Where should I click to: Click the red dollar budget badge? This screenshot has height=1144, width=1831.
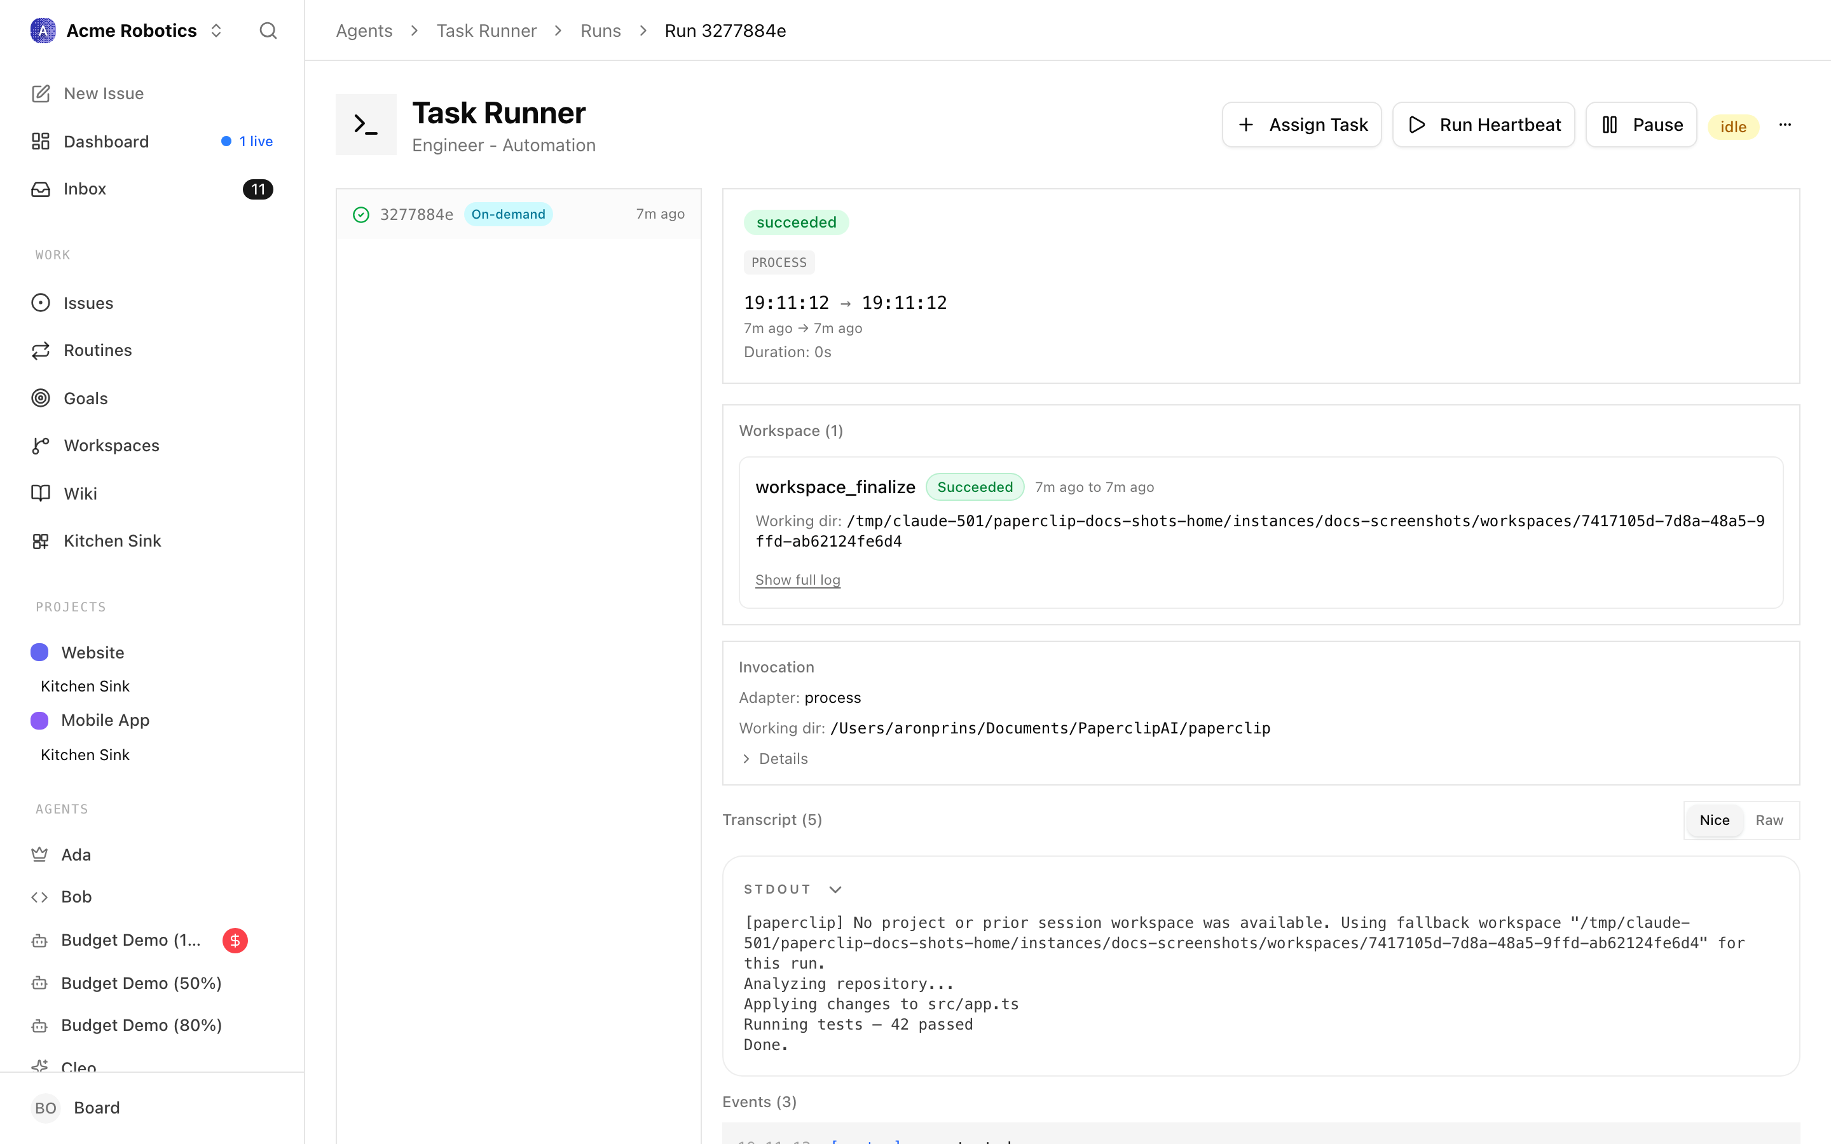[235, 941]
